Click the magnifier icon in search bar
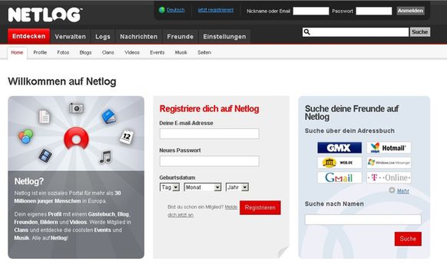The height and width of the screenshot is (268, 447). point(307,32)
